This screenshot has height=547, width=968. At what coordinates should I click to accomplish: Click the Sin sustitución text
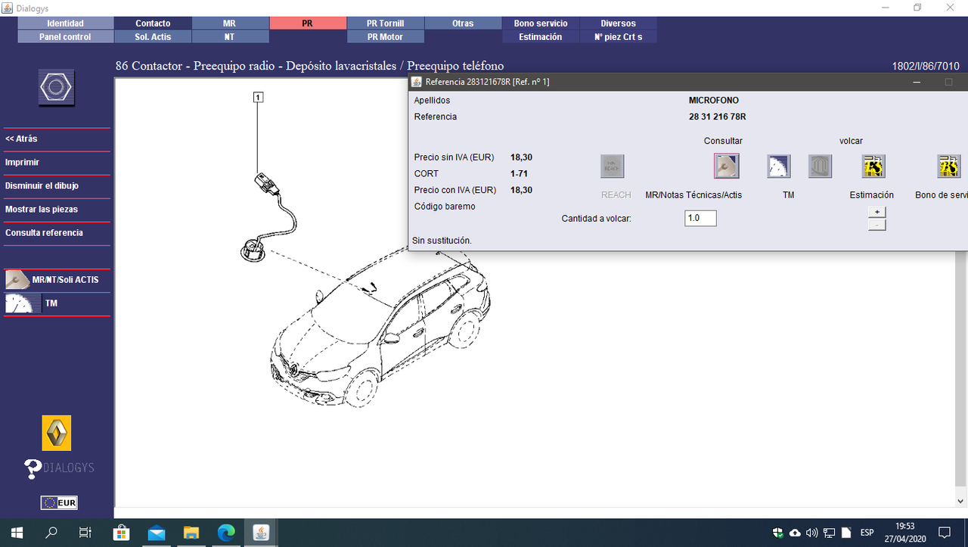[442, 241]
